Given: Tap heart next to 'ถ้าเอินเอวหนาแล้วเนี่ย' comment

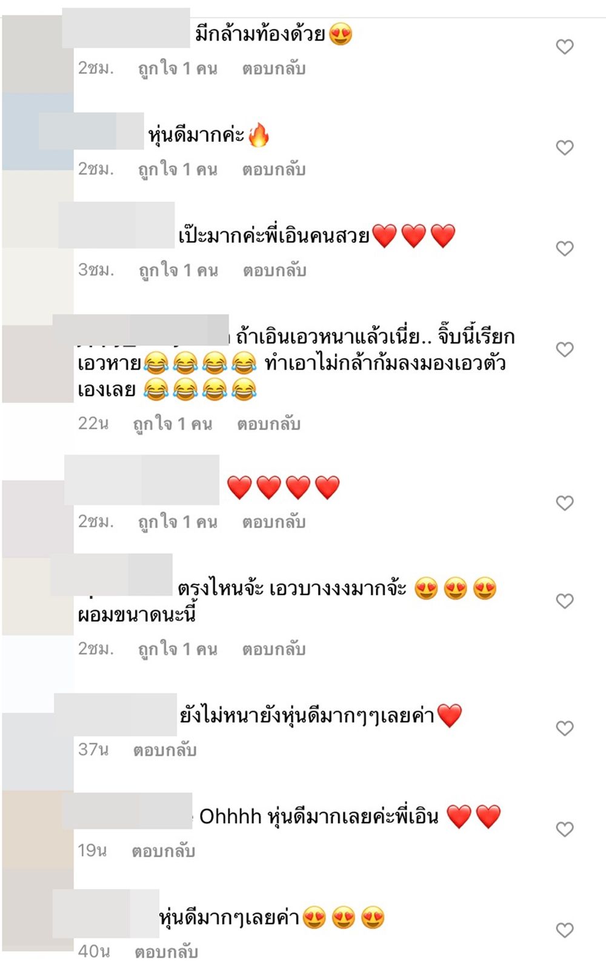Looking at the screenshot, I should tap(565, 349).
